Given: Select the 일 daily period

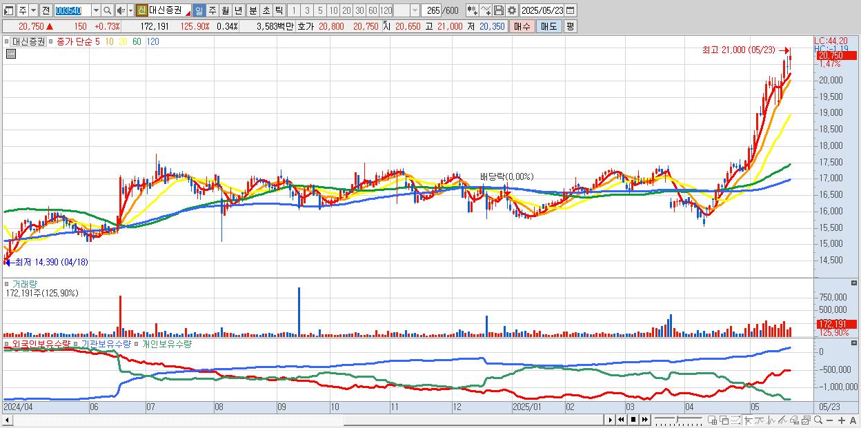Looking at the screenshot, I should point(199,10).
